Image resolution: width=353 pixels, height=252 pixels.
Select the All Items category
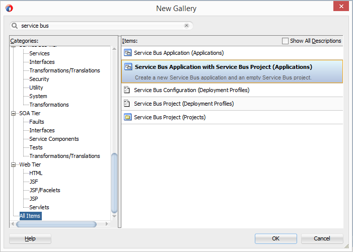coord(30,216)
